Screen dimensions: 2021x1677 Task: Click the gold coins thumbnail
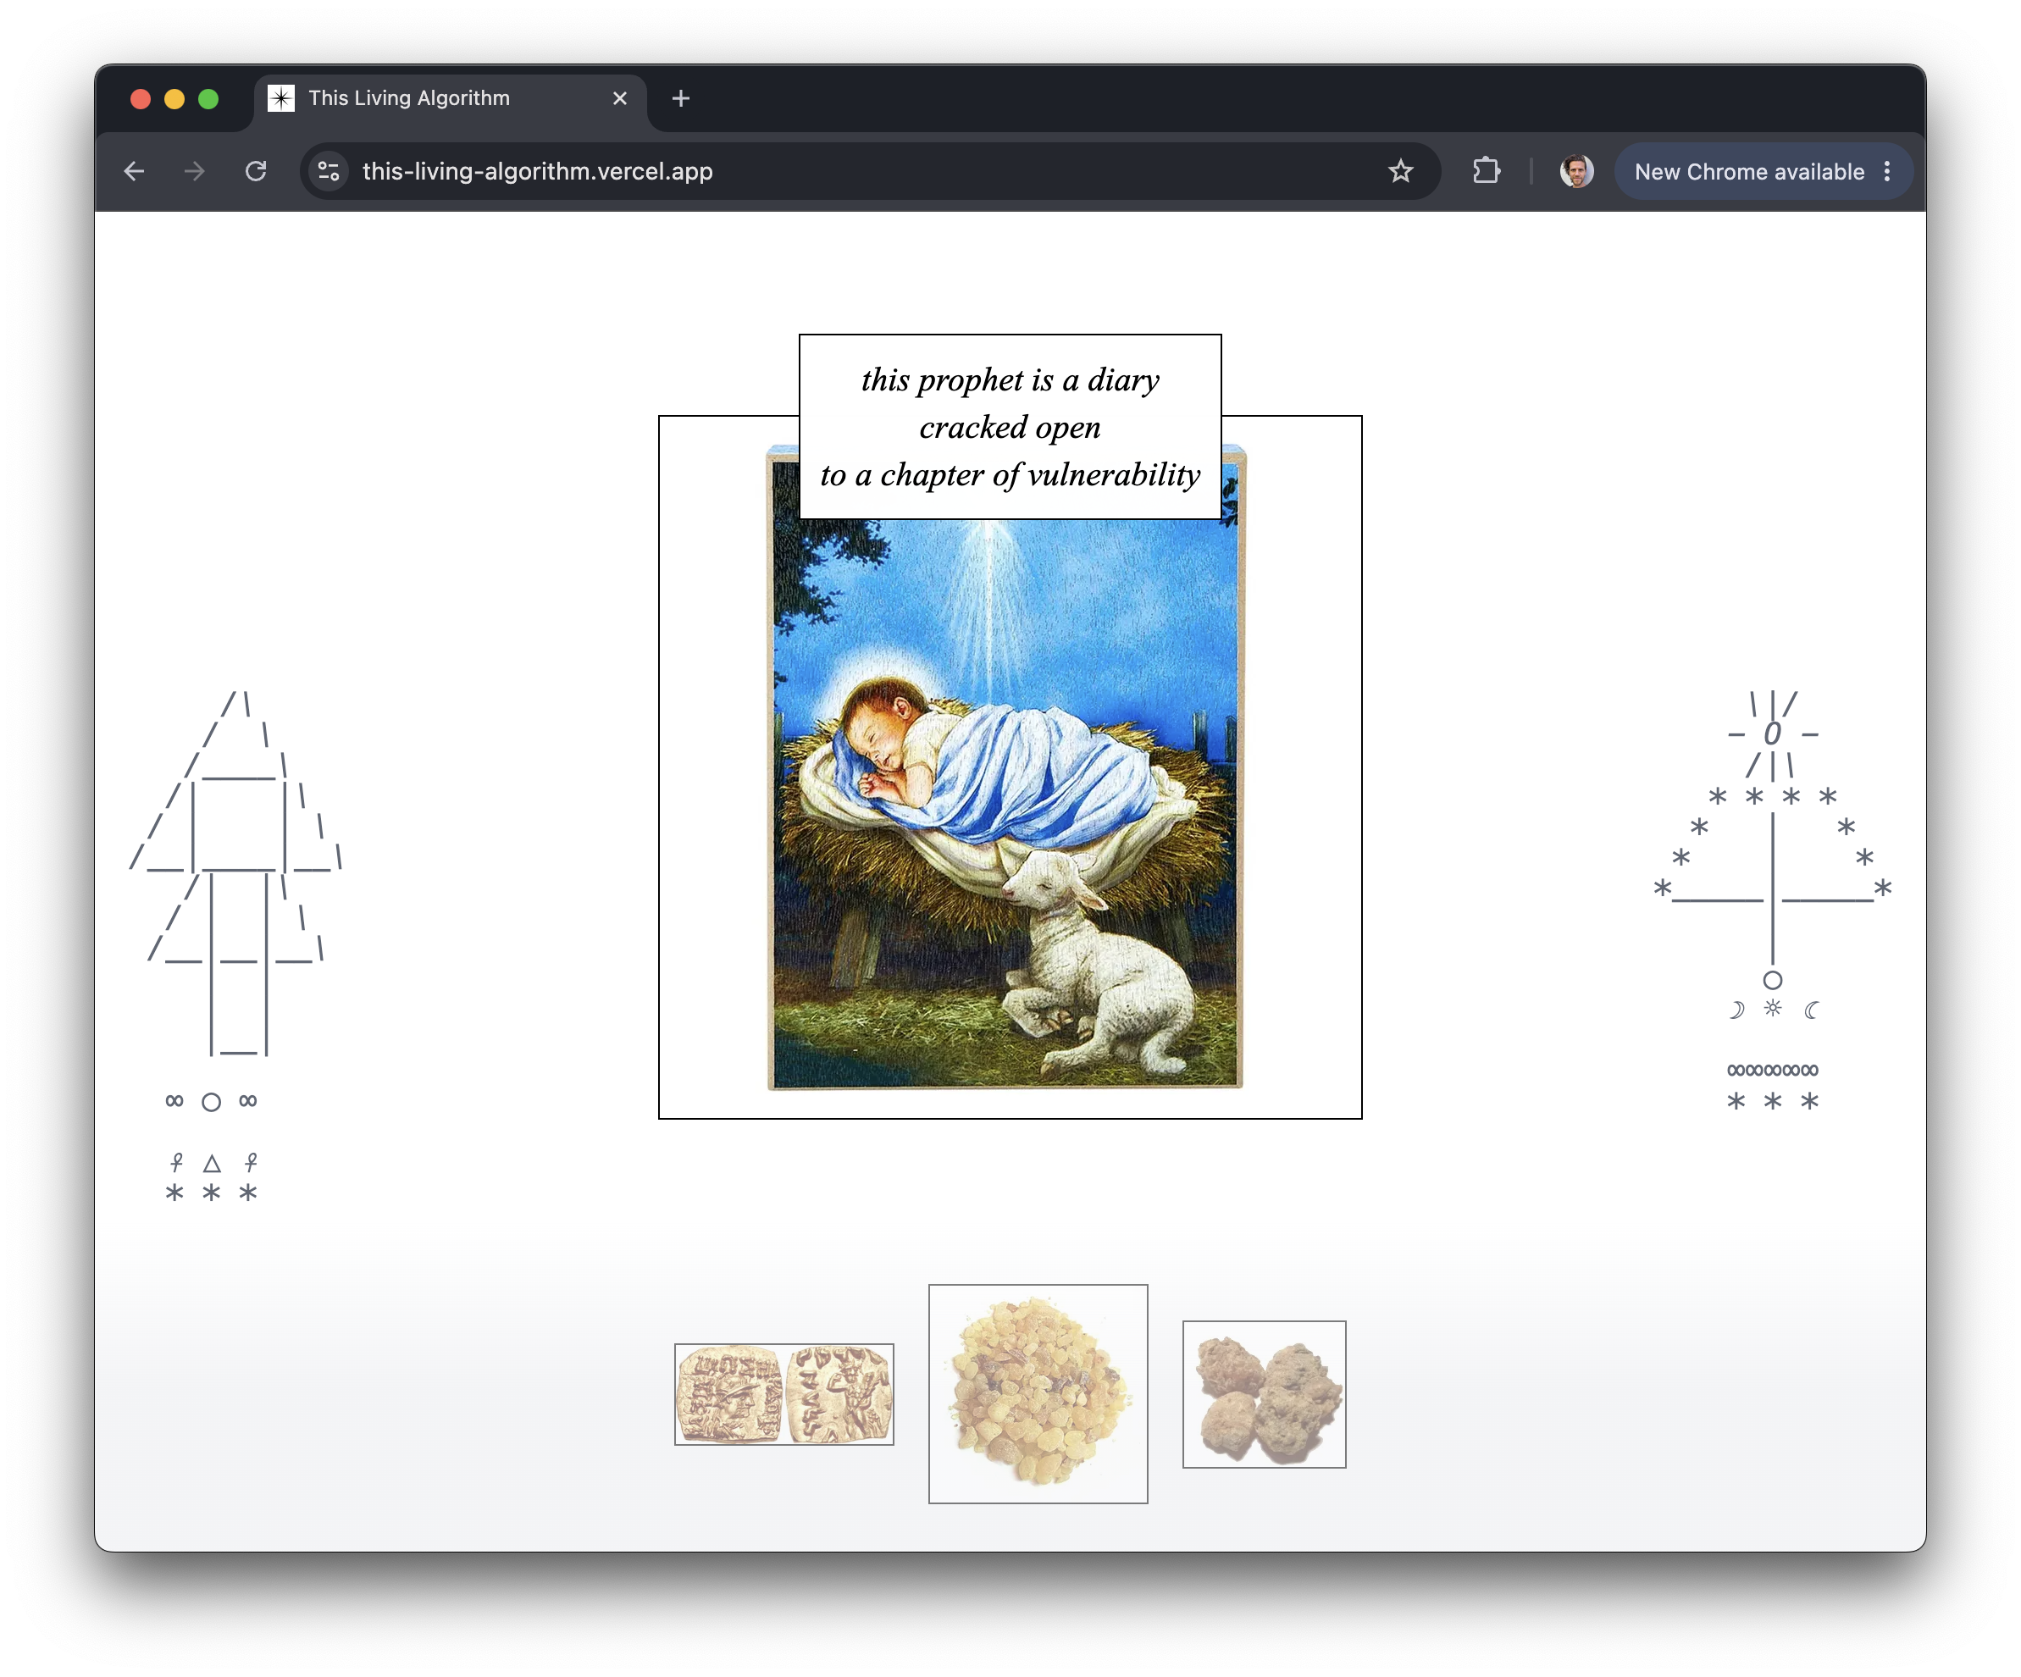pos(783,1393)
